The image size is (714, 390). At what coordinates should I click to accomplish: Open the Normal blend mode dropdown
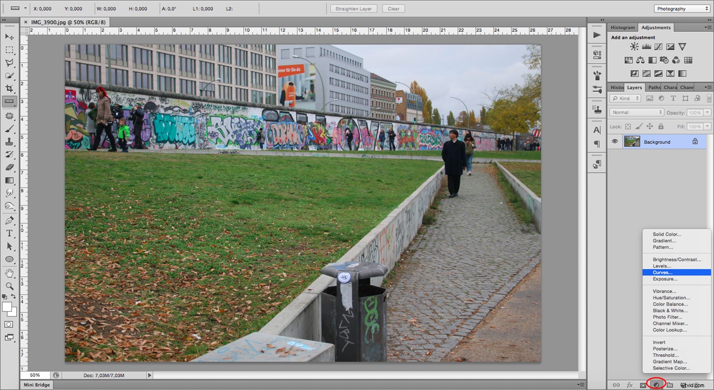tap(636, 112)
